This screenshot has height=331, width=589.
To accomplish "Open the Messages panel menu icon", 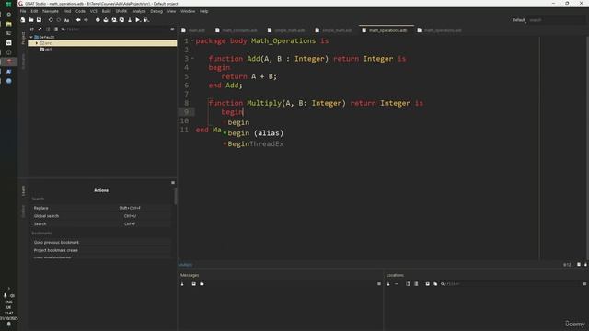I will 378,284.
